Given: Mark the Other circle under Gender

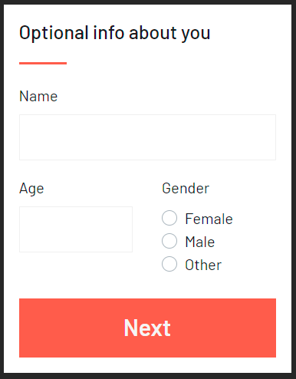Looking at the screenshot, I should [x=169, y=264].
